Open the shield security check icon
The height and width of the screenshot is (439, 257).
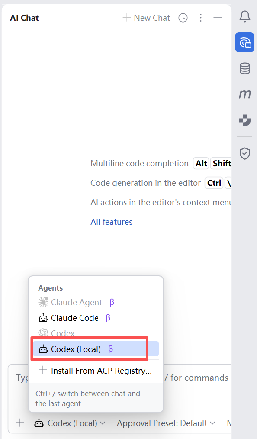tap(245, 153)
